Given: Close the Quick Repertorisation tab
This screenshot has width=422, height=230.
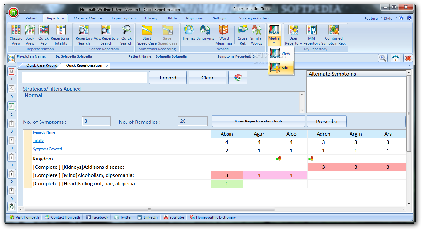Looking at the screenshot, I should pos(107,66).
